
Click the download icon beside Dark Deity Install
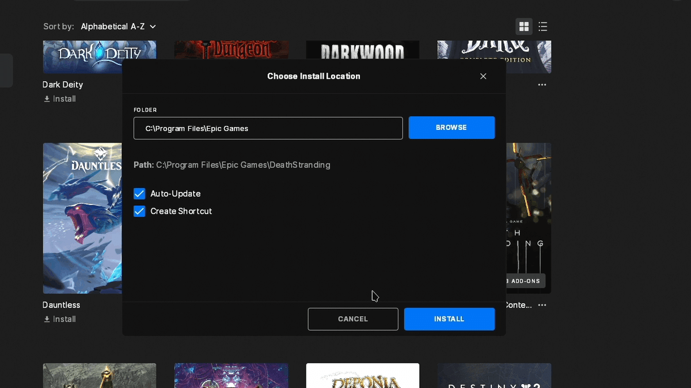click(x=47, y=99)
